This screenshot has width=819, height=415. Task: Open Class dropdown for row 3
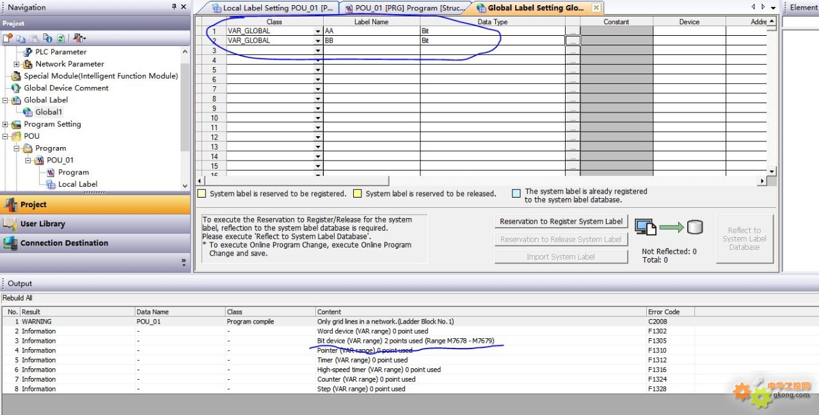point(318,51)
